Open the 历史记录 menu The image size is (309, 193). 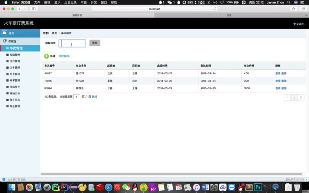click(x=70, y=3)
